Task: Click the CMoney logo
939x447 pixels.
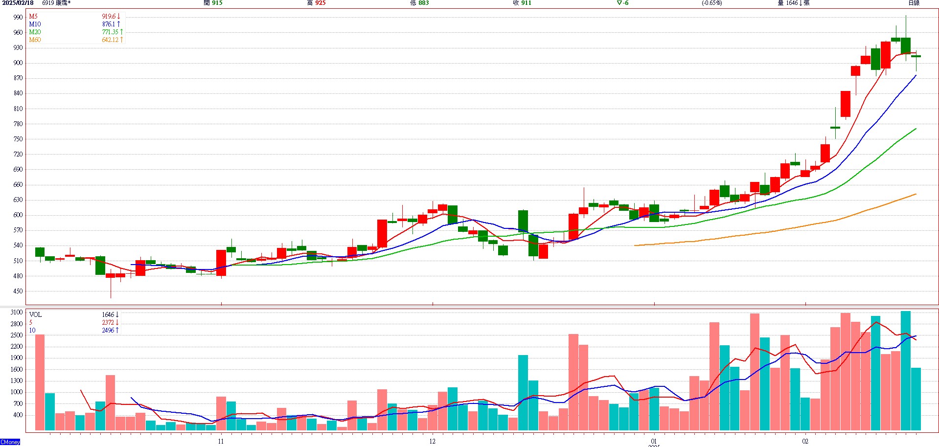Action: coord(10,442)
